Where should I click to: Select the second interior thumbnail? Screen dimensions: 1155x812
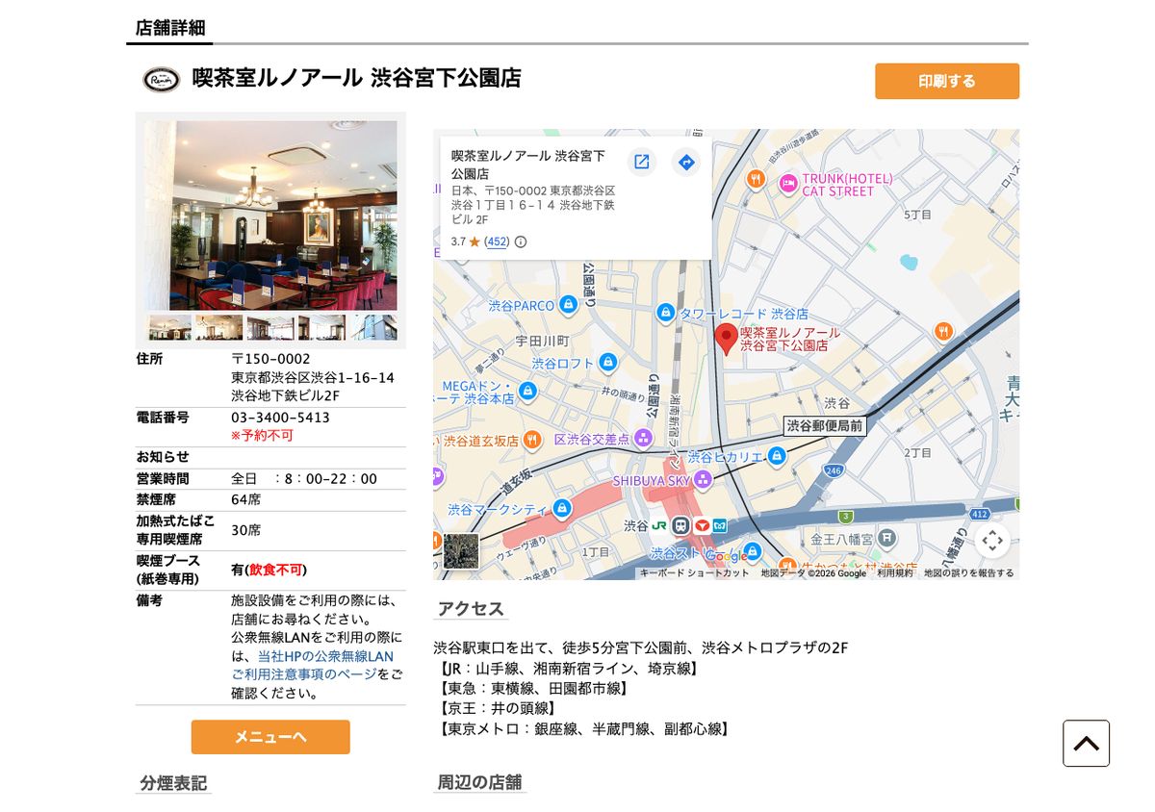[x=219, y=327]
